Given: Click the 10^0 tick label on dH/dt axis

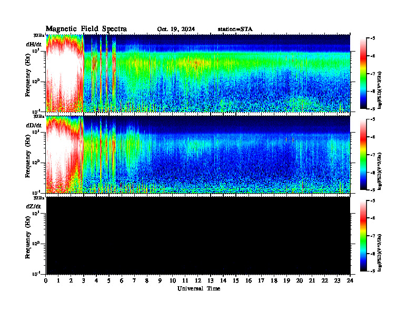Looking at the screenshot, I should tap(36, 81).
